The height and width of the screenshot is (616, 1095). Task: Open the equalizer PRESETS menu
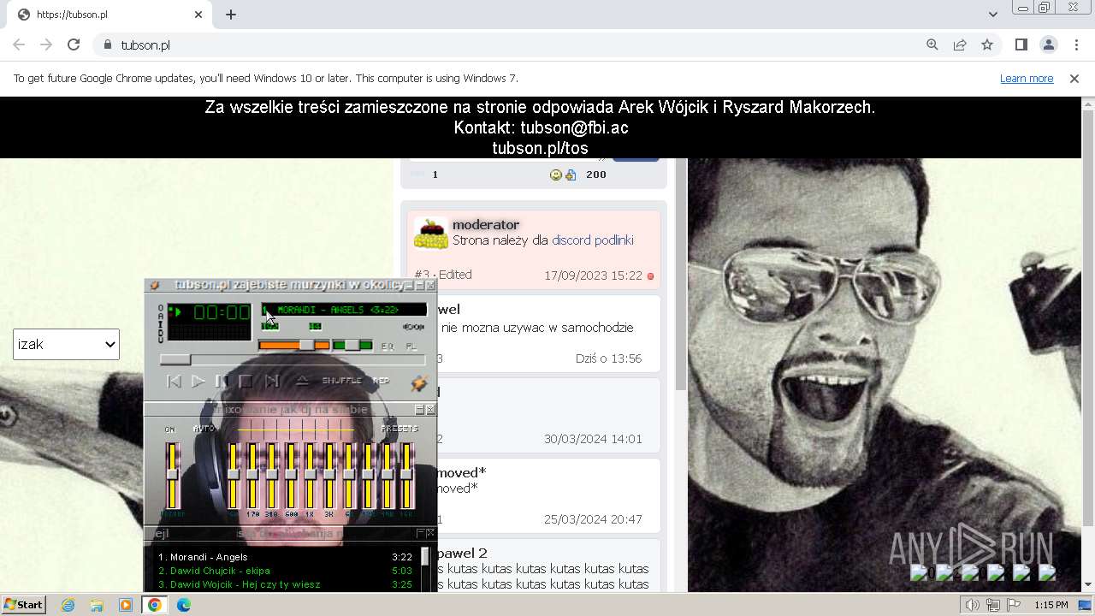399,429
